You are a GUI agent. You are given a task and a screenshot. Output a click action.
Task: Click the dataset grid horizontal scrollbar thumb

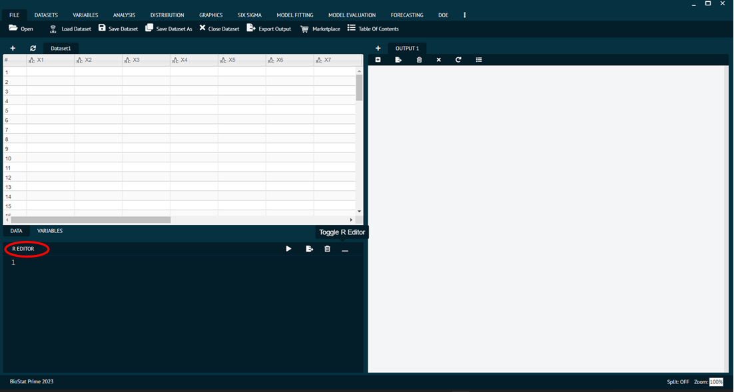[x=91, y=220]
